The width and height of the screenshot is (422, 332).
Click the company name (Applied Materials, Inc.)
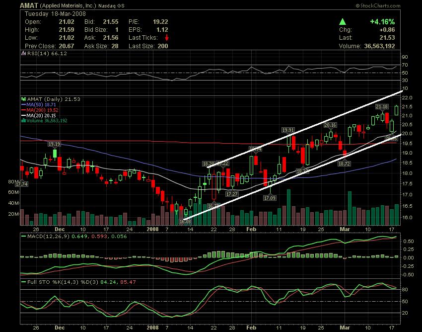(x=68, y=5)
